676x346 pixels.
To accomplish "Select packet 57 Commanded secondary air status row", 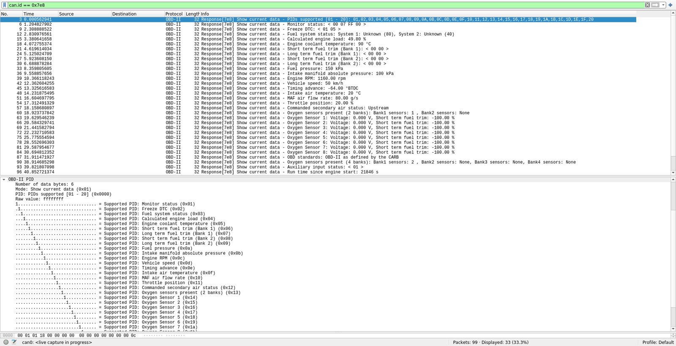I will (x=318, y=108).
